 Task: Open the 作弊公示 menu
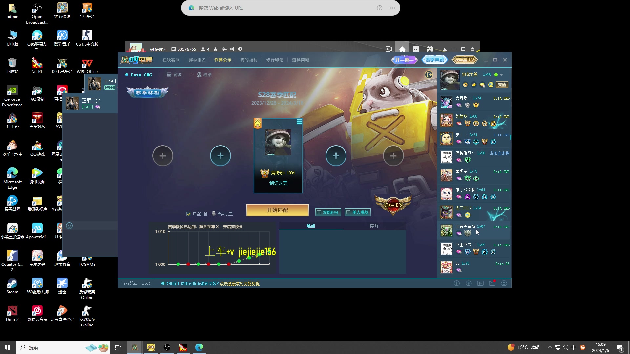223,60
